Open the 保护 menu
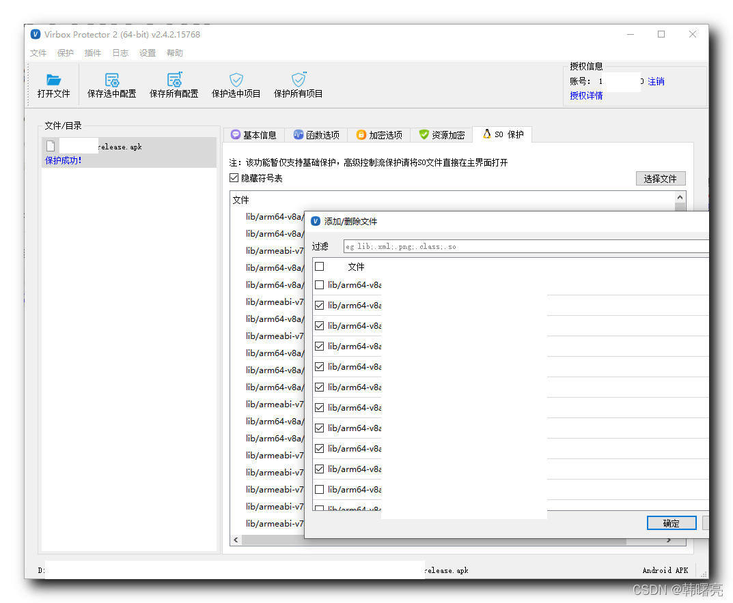 (66, 53)
